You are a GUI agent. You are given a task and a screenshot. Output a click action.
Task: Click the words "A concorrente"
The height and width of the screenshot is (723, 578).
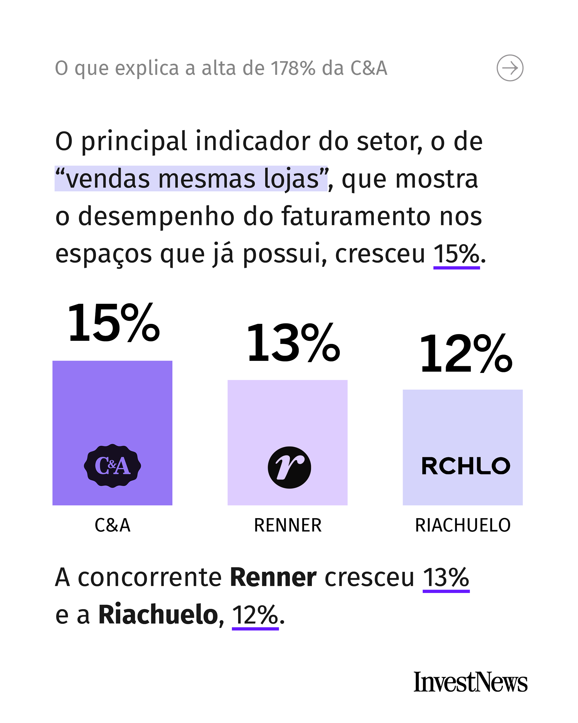tap(138, 577)
